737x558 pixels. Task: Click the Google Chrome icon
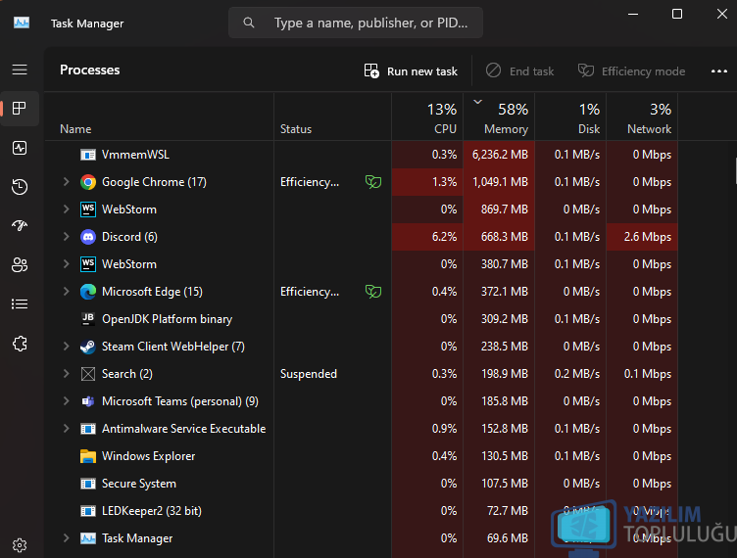88,182
